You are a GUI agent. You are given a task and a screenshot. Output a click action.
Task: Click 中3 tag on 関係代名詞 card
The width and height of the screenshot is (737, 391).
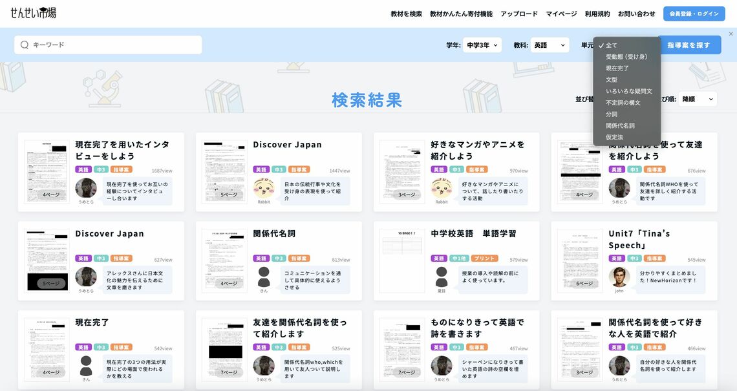[279, 259]
